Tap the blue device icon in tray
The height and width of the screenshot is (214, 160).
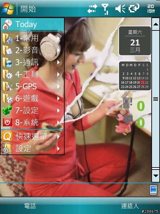(153, 190)
